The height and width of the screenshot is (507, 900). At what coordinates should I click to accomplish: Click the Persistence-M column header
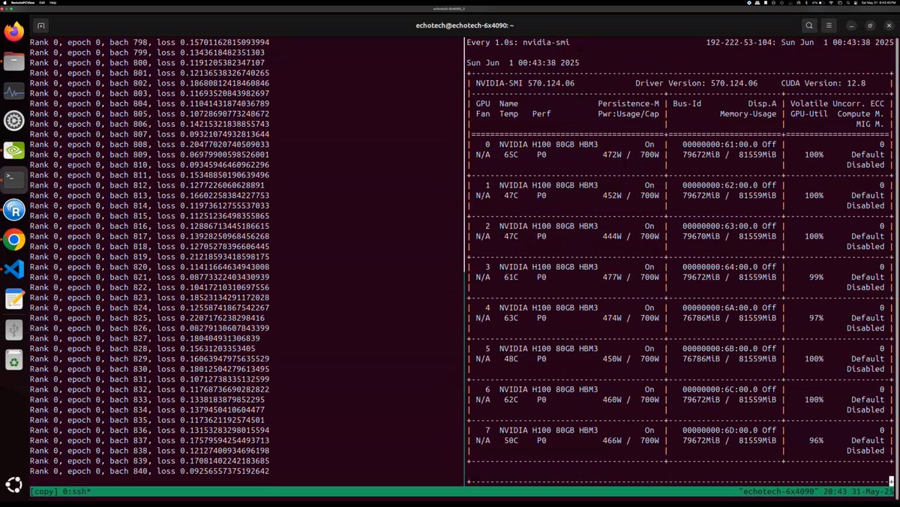tap(628, 103)
